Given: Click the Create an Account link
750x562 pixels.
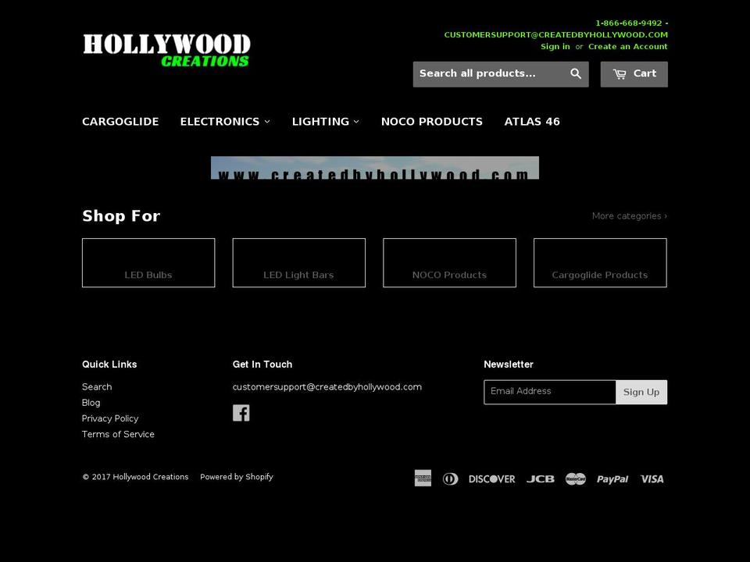Looking at the screenshot, I should coord(627,46).
